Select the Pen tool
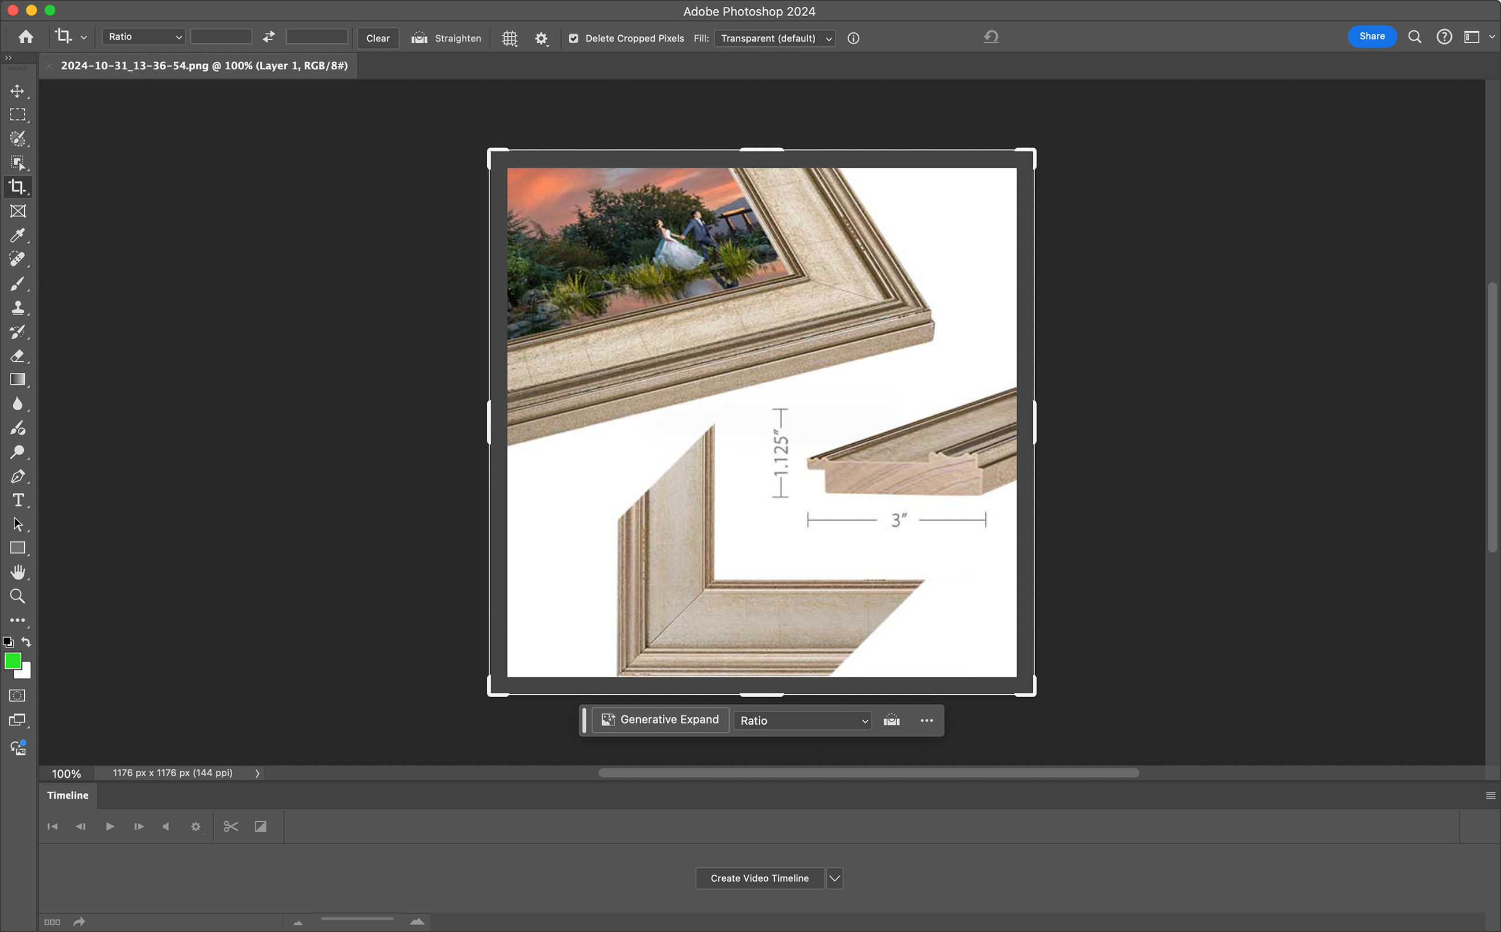Viewport: 1501px width, 932px height. coord(17,476)
